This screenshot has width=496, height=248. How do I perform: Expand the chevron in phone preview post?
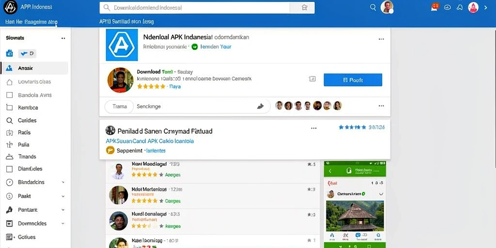381,194
